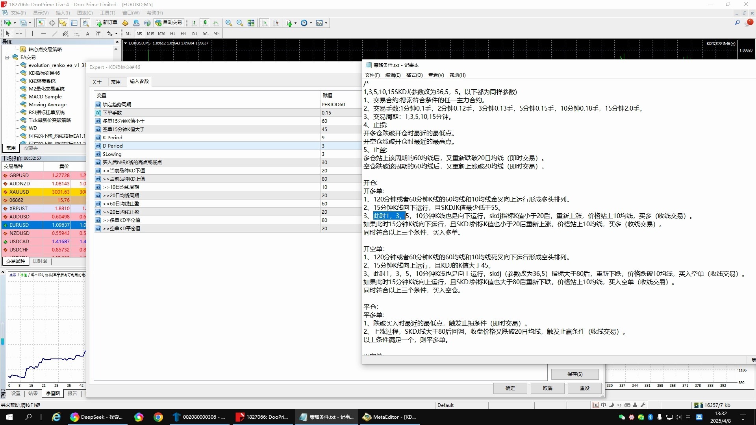The width and height of the screenshot is (756, 425).
Task: Select the trendline drawing tool
Action: (x=54, y=33)
